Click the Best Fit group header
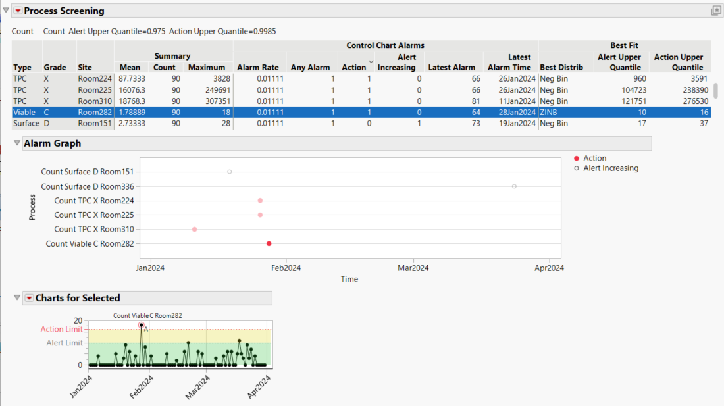Screen dimensions: 724x406 coord(624,45)
